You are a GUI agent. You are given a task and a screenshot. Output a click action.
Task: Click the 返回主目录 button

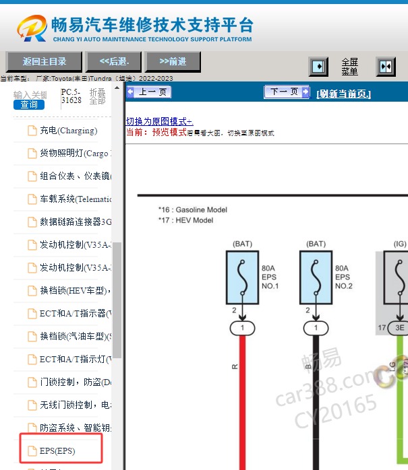coord(44,62)
